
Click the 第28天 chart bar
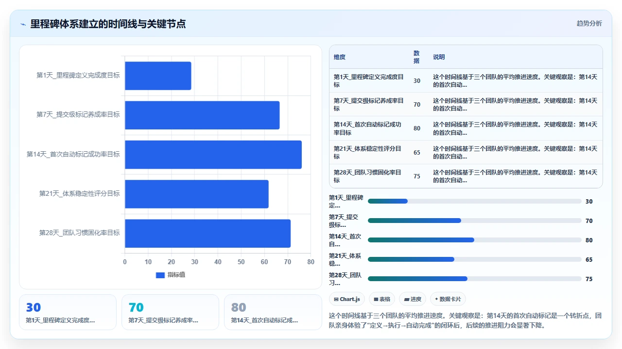[207, 233]
